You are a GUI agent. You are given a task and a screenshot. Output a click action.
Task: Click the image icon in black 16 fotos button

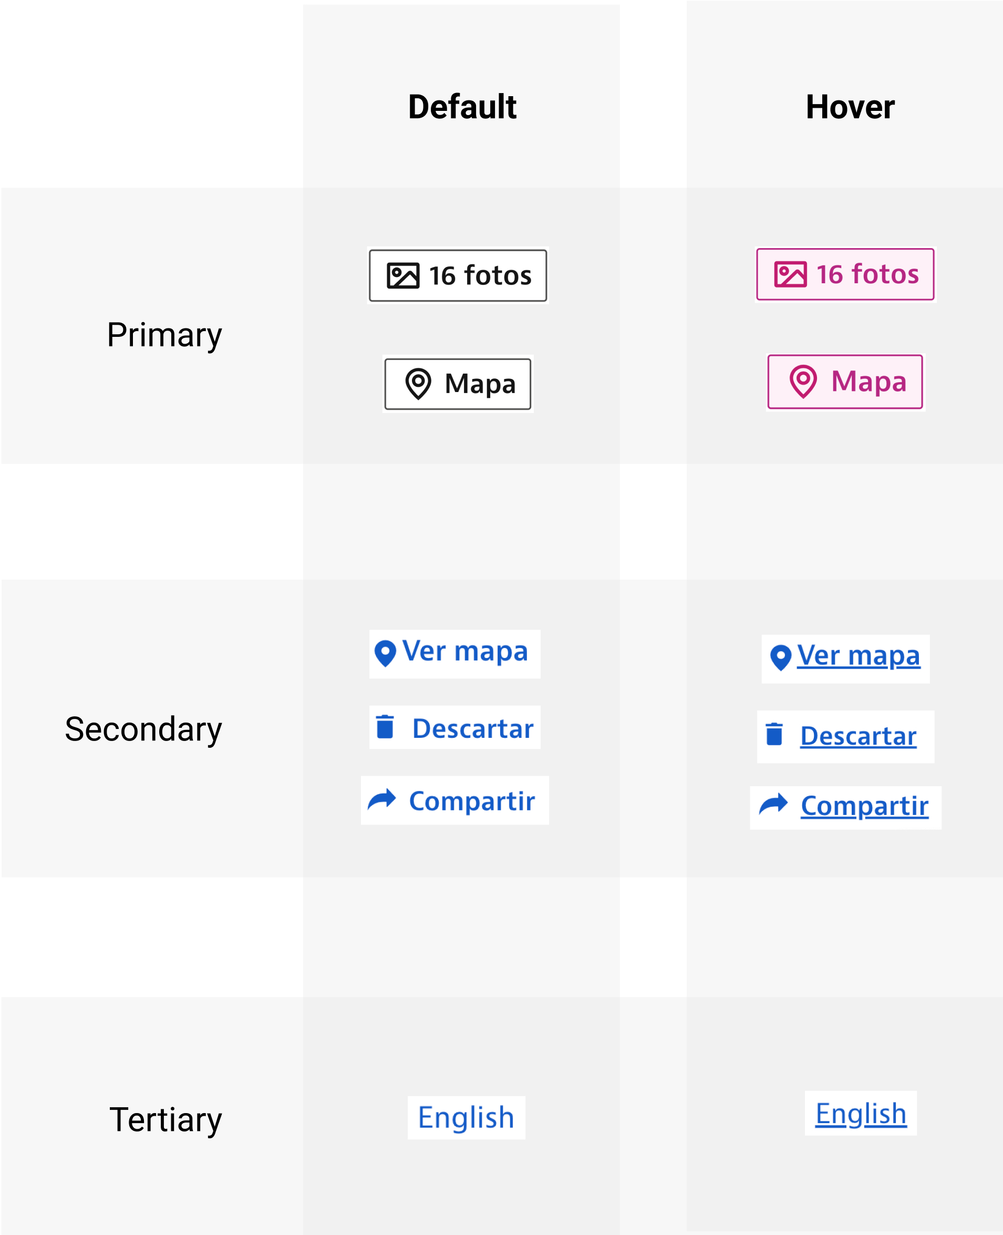[x=402, y=276]
